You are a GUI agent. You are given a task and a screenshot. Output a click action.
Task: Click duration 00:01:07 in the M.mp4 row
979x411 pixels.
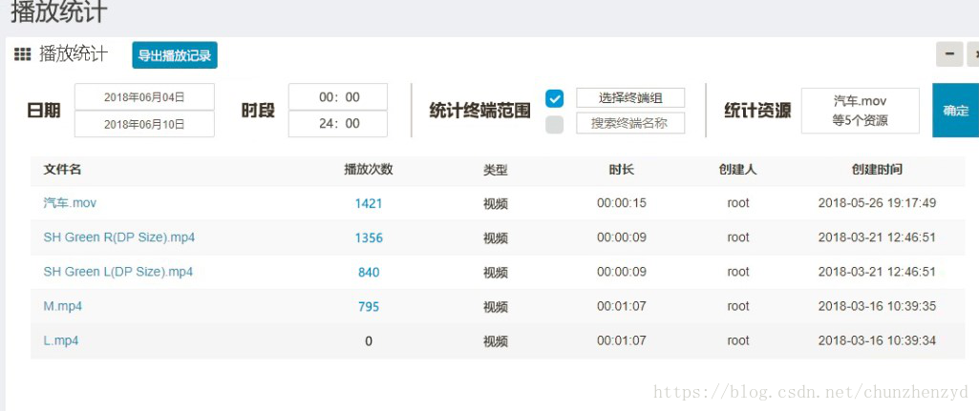tap(621, 306)
